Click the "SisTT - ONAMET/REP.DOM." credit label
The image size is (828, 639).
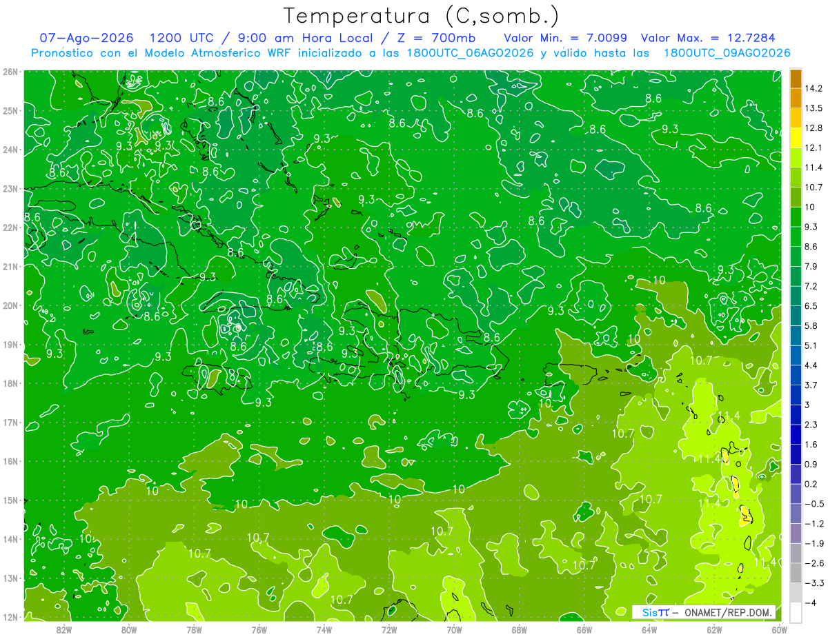click(704, 612)
